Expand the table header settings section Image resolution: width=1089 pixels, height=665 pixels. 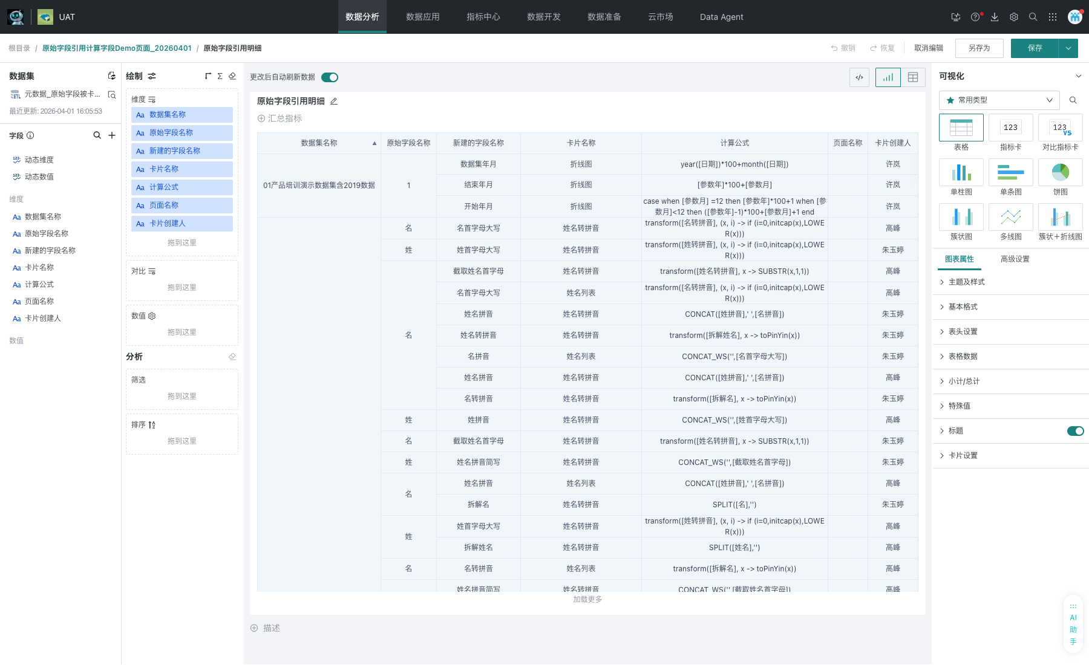click(963, 332)
